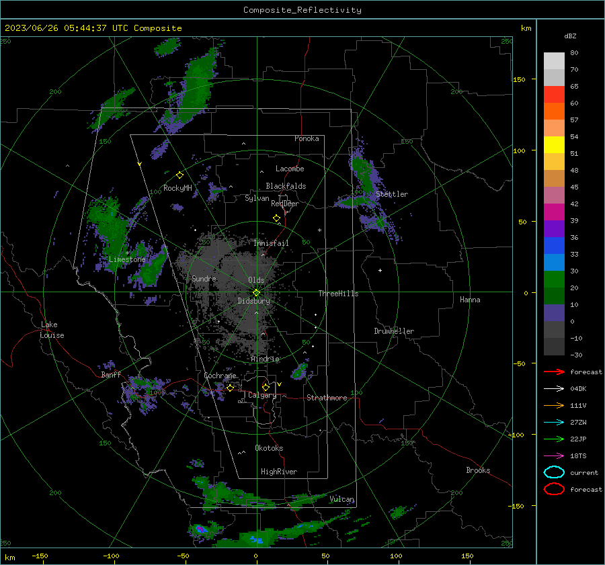Viewport: 605px width, 565px height.
Task: Click the Sylvan label
Action: (257, 198)
